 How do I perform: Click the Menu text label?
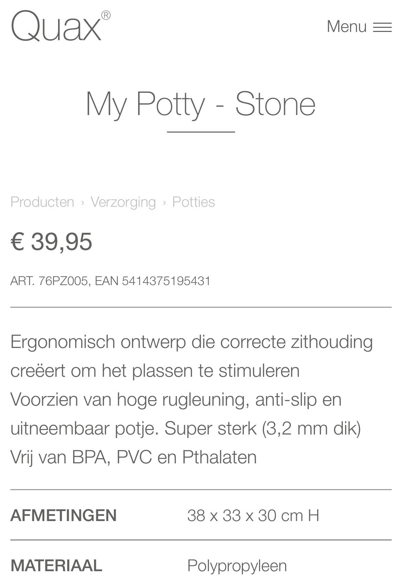point(346,27)
